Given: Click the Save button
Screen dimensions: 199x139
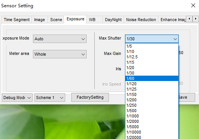Looking at the screenshot, I should [x=187, y=97].
